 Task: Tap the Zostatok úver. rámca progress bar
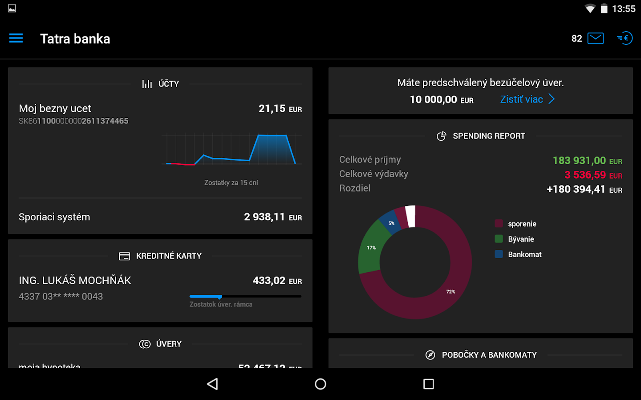tap(245, 296)
